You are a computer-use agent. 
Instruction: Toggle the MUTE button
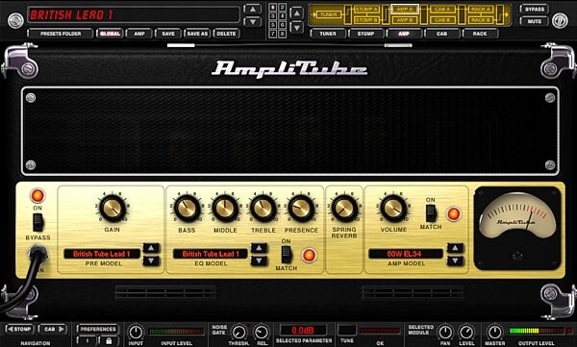coord(535,21)
